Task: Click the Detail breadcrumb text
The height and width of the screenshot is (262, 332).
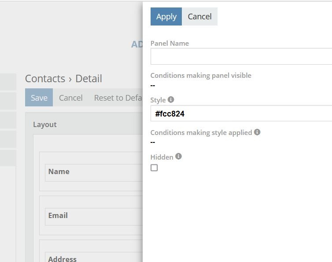Action: click(x=89, y=79)
